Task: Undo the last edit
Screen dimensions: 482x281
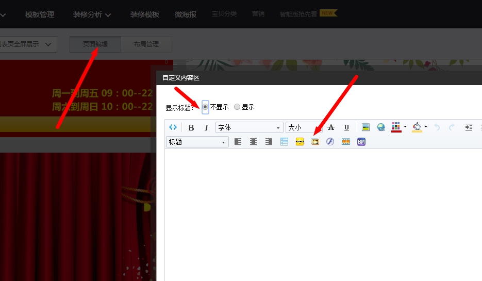Action: tap(437, 127)
